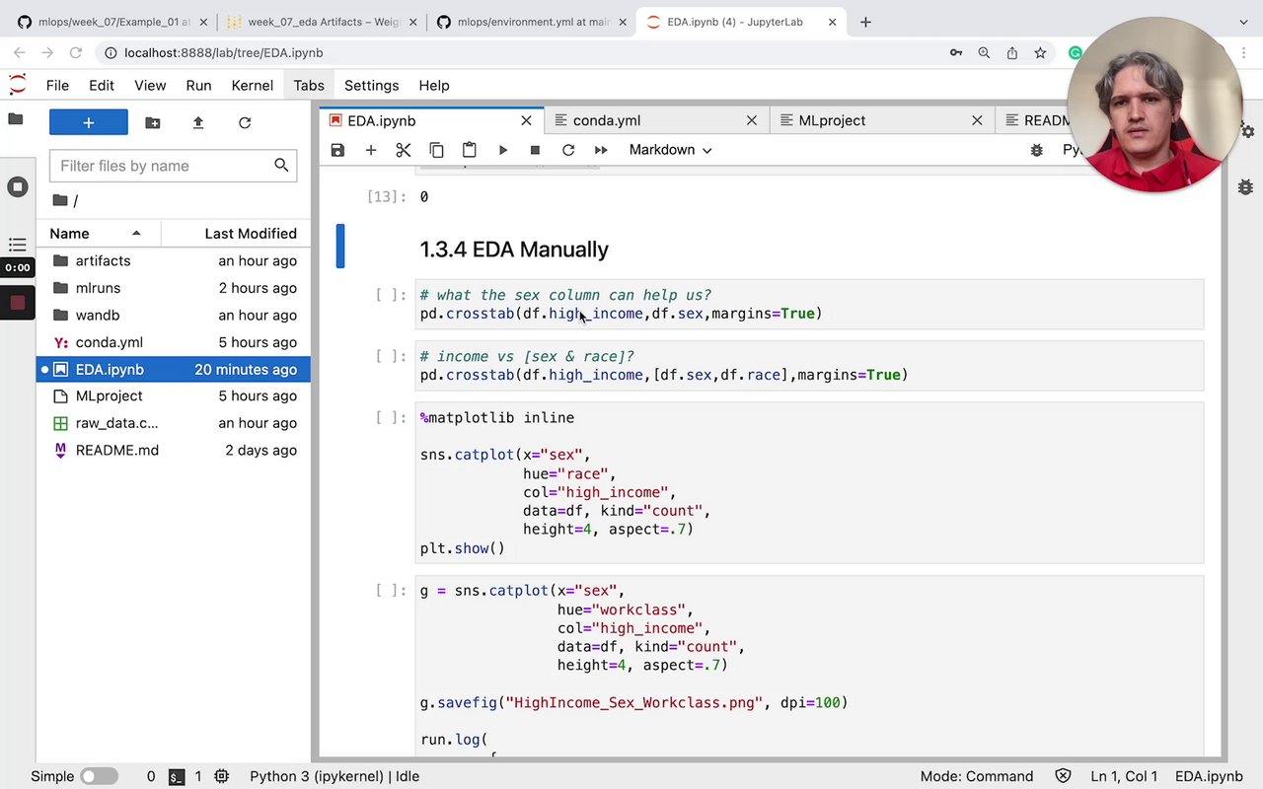Sort files by the Name column header

coord(70,234)
